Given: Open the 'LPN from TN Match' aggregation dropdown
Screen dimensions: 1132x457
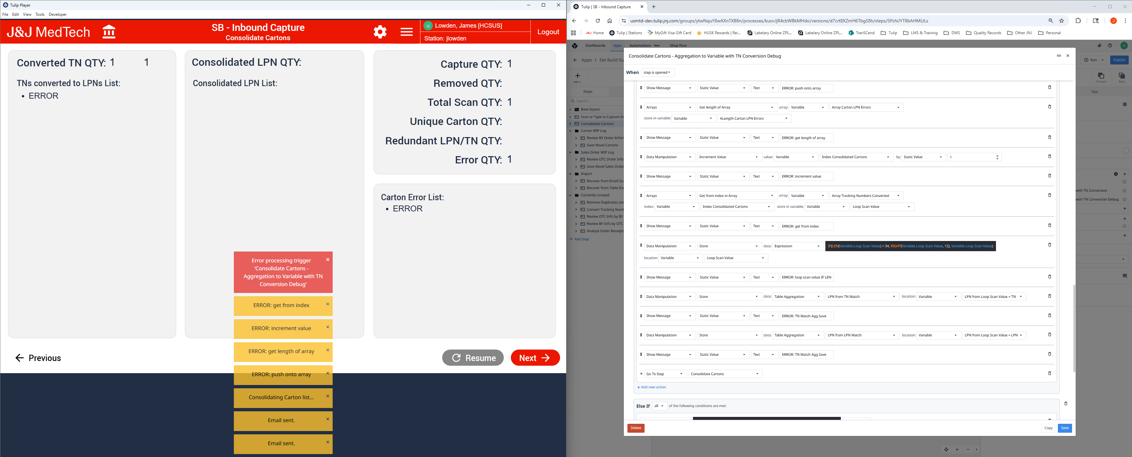Looking at the screenshot, I should pyautogui.click(x=861, y=297).
